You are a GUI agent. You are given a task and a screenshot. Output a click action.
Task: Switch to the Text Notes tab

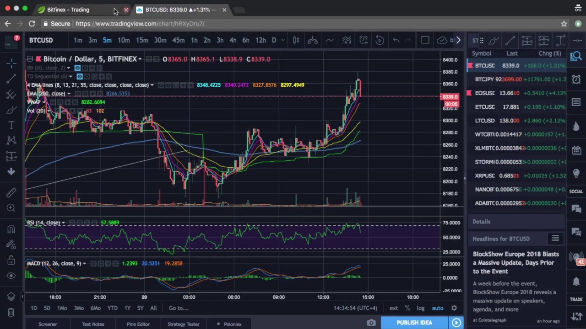tap(93, 324)
